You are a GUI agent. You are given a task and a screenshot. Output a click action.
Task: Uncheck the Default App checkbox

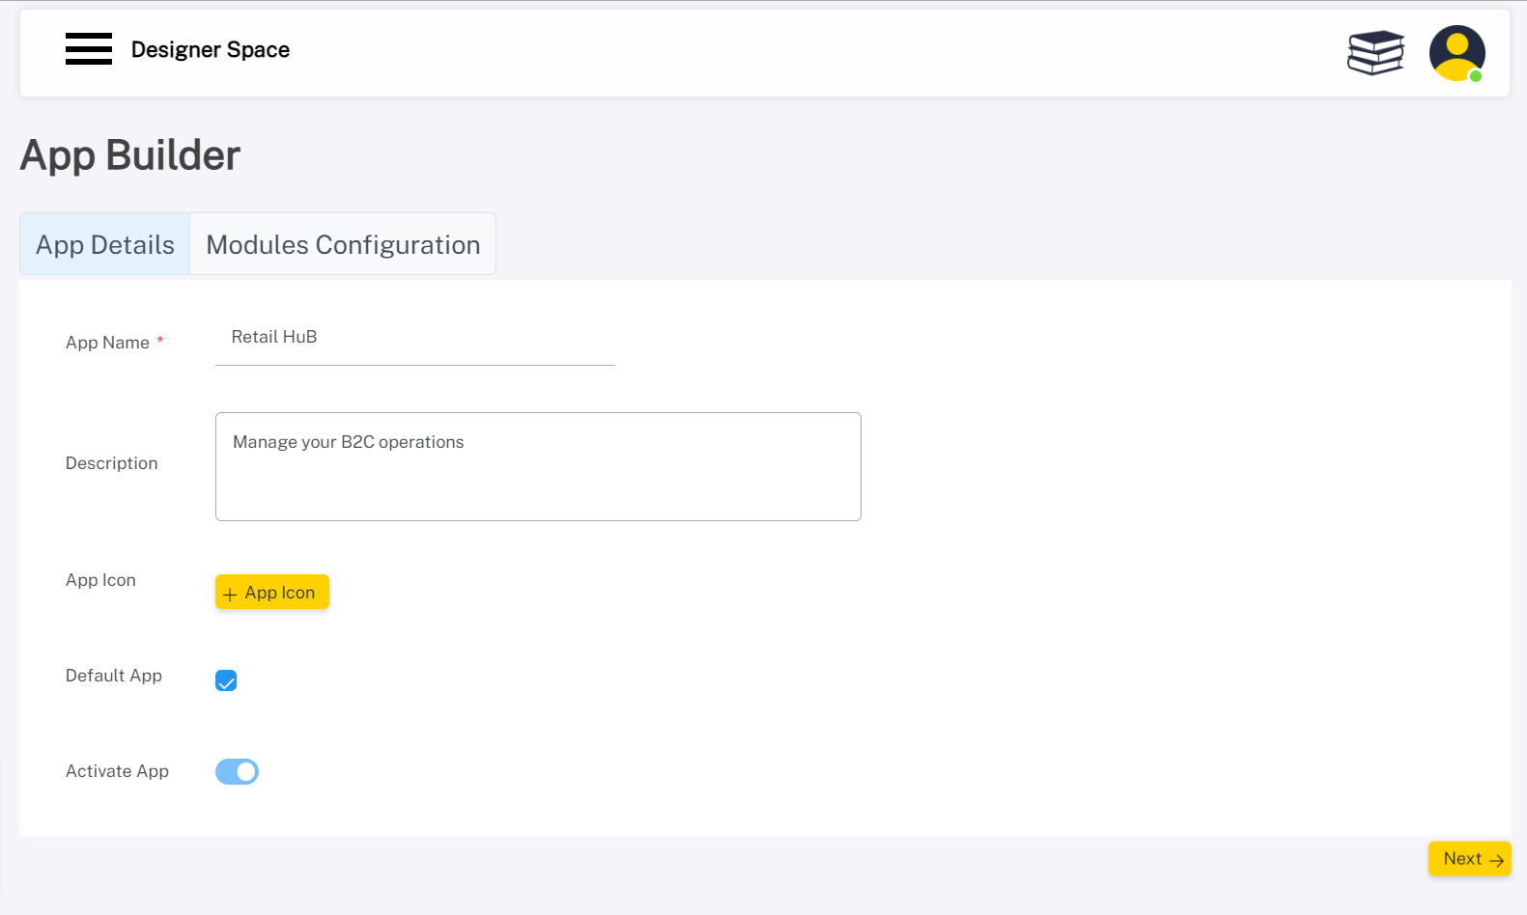226,680
